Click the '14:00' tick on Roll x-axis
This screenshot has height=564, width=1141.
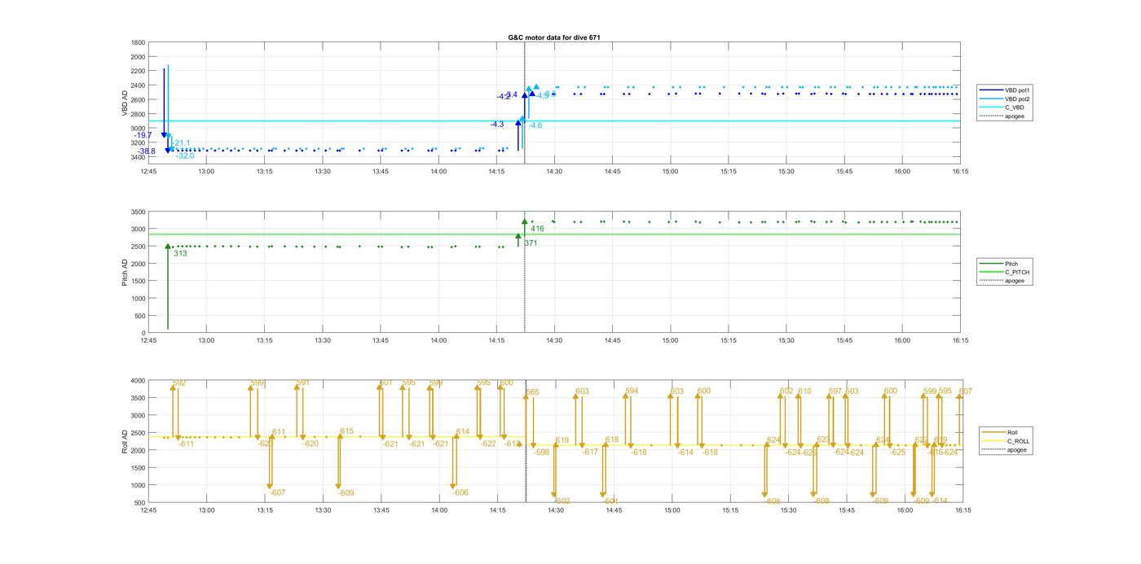tap(439, 510)
